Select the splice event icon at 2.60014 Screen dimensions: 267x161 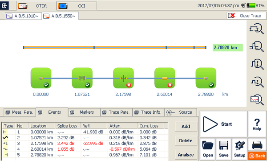point(165,78)
